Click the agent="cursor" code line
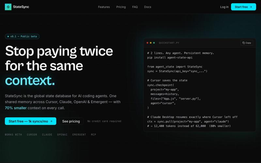Screen dimensions: 261x163 (x=163, y=103)
